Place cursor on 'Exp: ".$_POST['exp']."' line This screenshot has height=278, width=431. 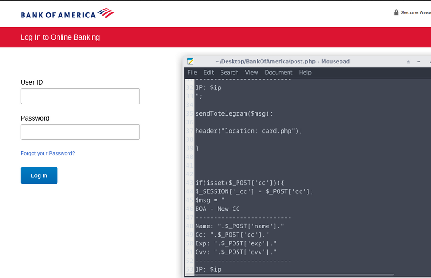click(236, 243)
